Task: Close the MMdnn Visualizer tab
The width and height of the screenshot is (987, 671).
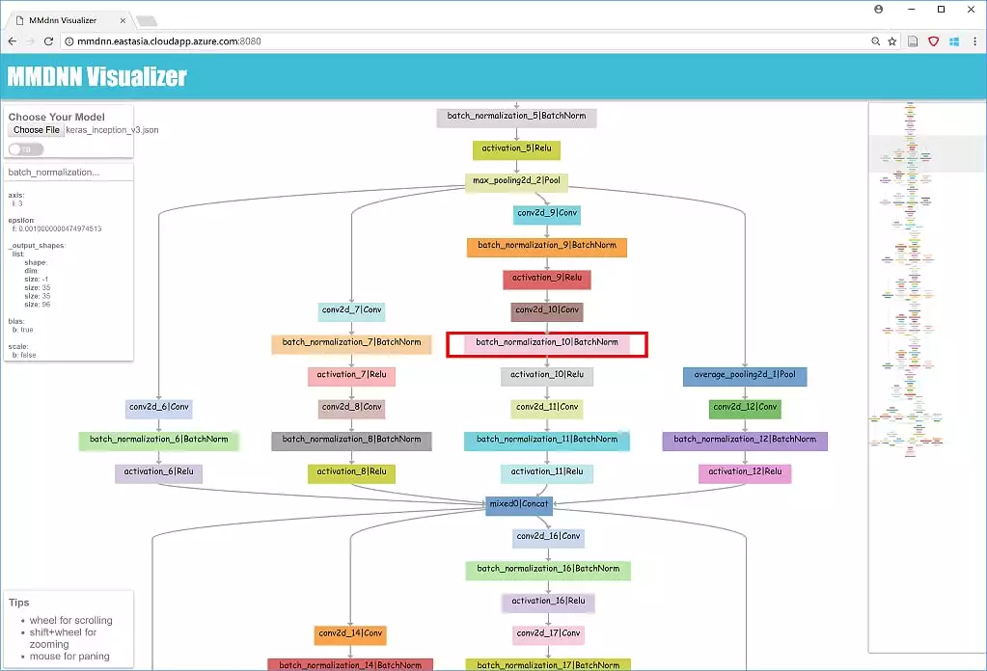Action: coord(123,21)
